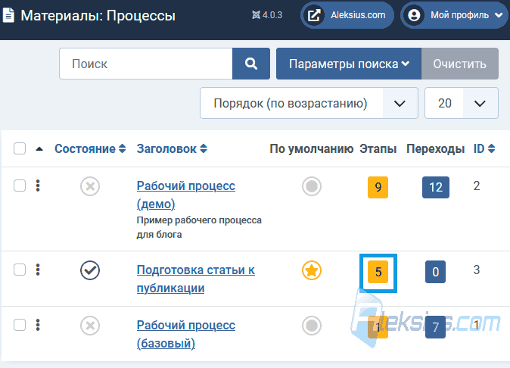The height and width of the screenshot is (368, 510).
Task: Open the 20 items-per-page dropdown
Action: pyautogui.click(x=462, y=103)
